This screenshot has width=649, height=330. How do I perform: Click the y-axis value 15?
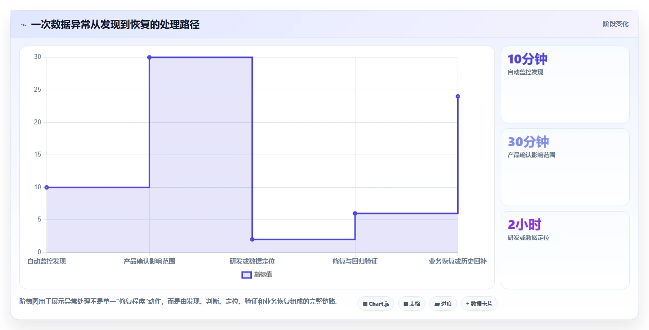click(37, 155)
